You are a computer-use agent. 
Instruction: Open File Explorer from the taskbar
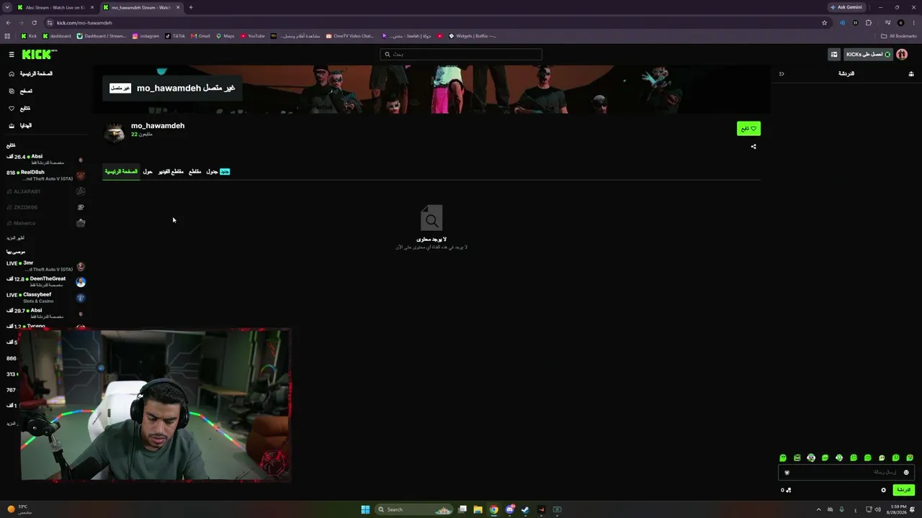[478, 509]
